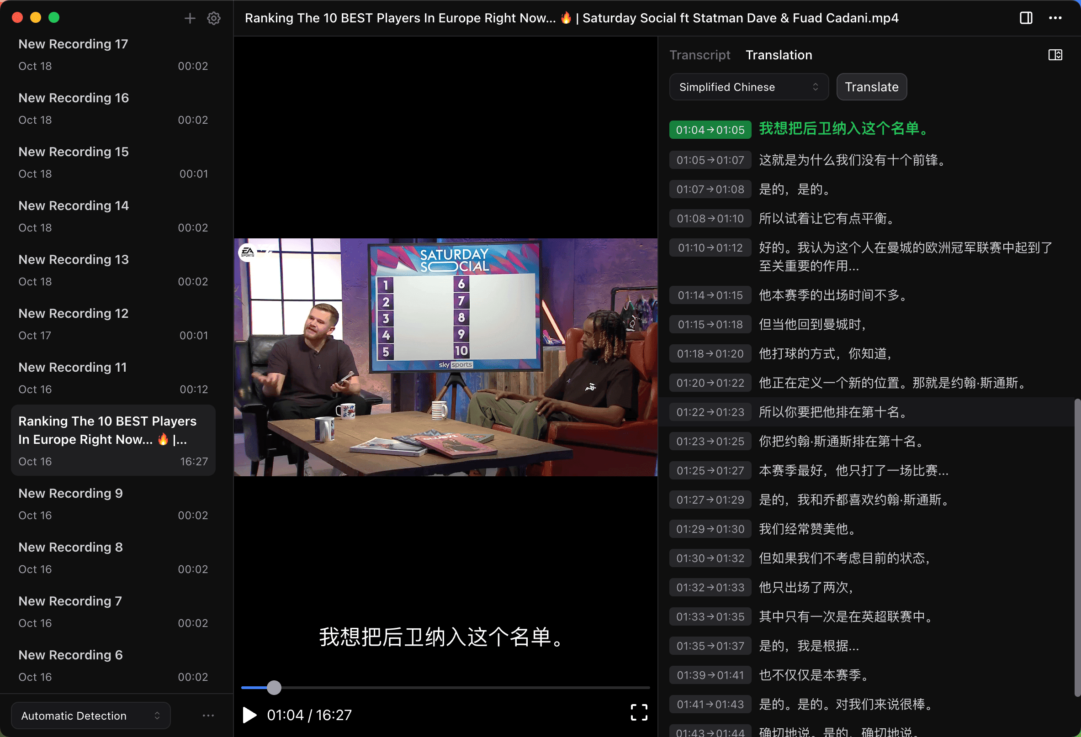Switch to the Transcript tab
This screenshot has height=737, width=1081.
[x=699, y=55]
